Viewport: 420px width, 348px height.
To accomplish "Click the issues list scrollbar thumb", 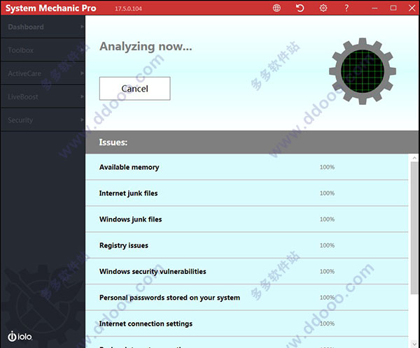I will coord(414,229).
